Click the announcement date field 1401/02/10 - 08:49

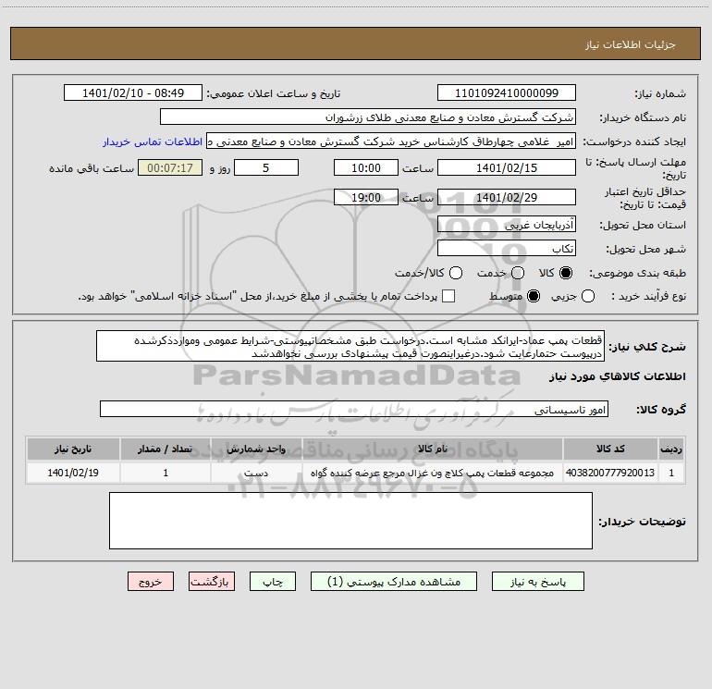coord(133,92)
